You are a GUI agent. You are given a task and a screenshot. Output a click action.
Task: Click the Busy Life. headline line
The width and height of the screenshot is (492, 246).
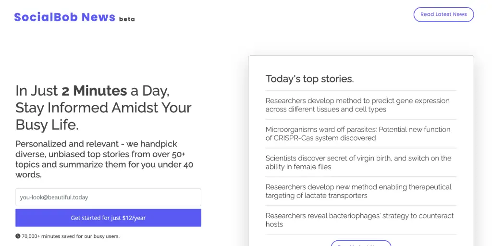click(x=47, y=125)
